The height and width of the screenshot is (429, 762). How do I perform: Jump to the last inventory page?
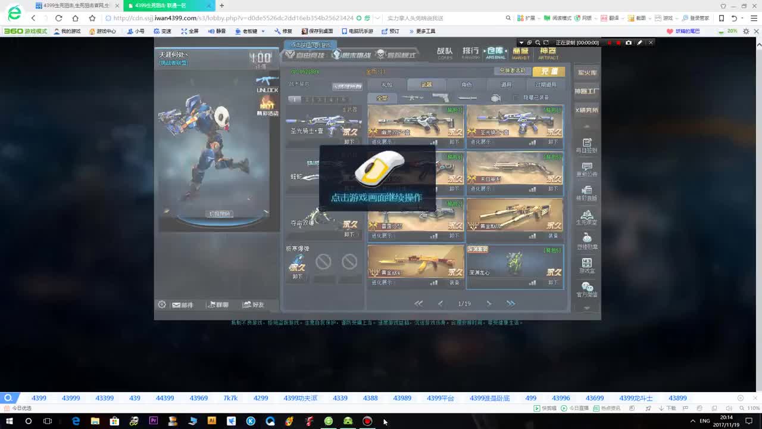click(x=511, y=304)
